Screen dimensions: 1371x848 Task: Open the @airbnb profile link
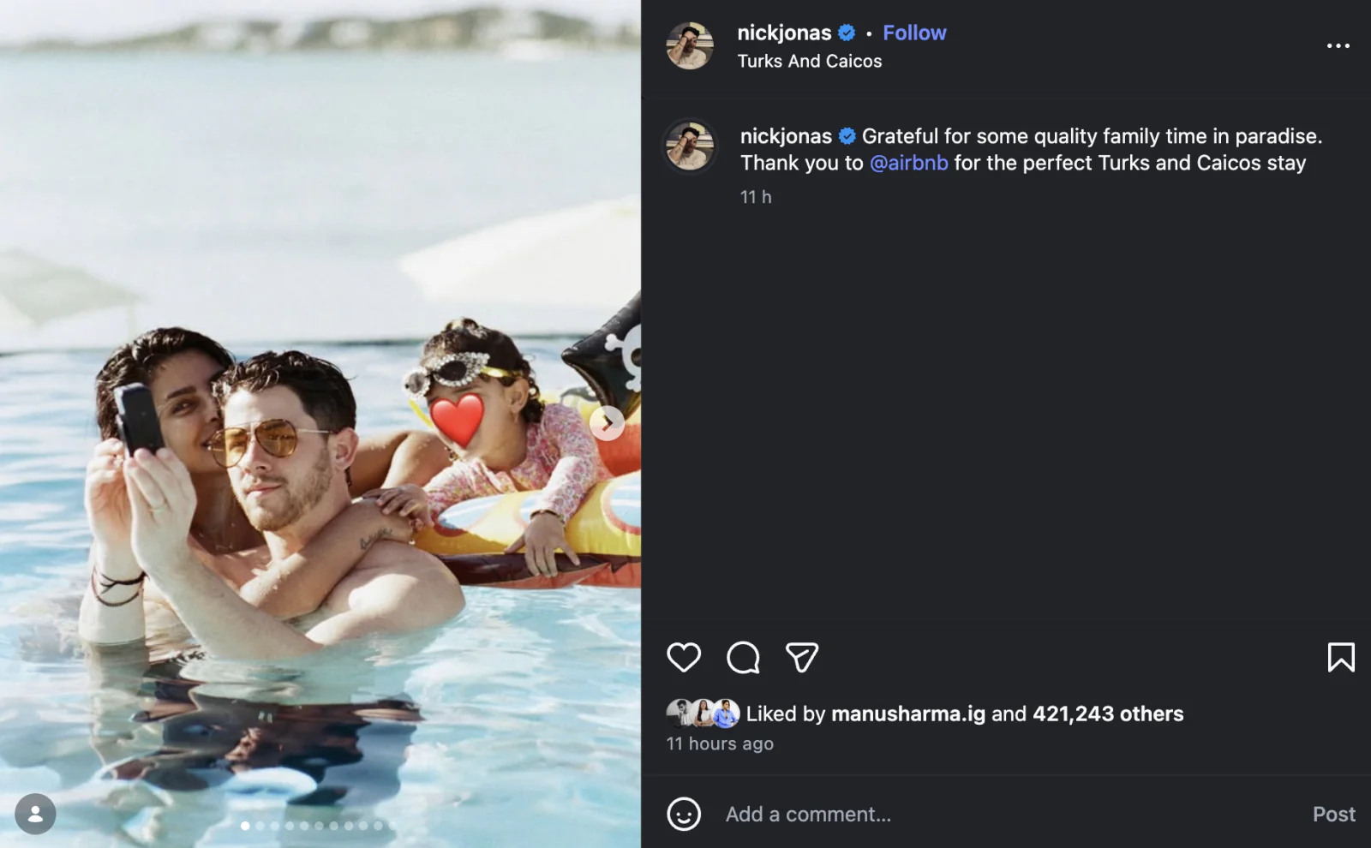(907, 163)
